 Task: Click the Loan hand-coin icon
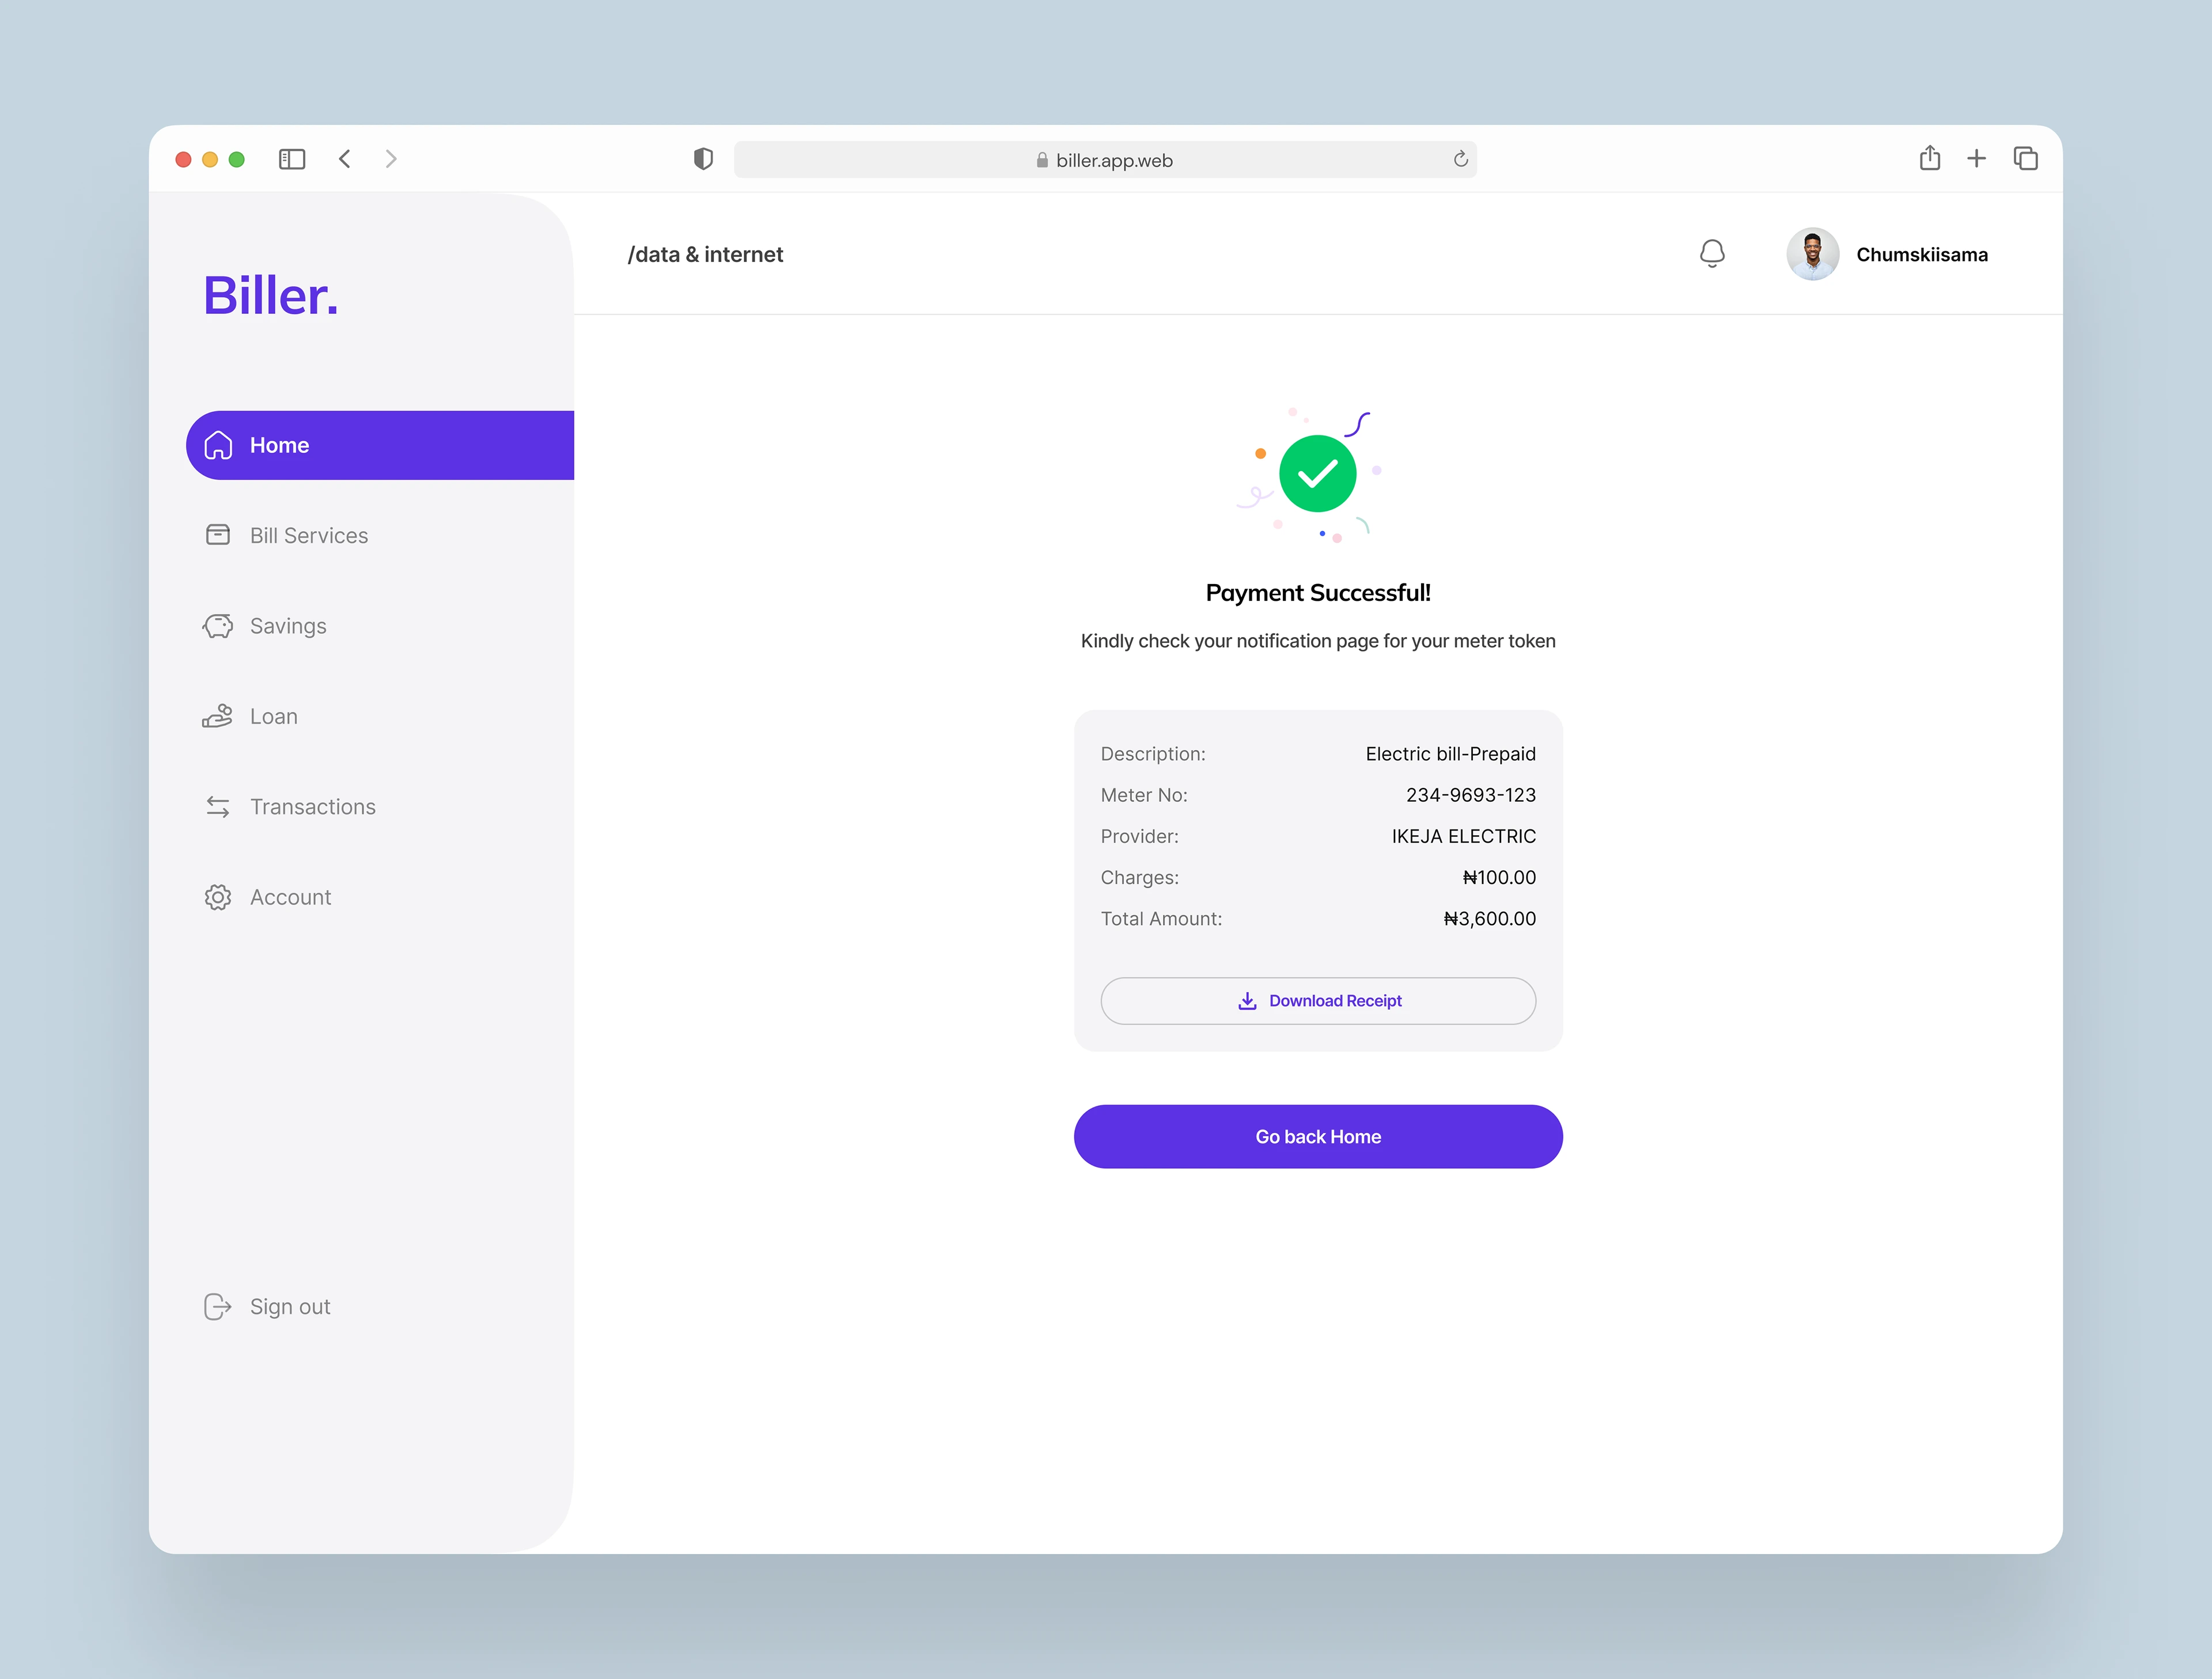pos(218,716)
